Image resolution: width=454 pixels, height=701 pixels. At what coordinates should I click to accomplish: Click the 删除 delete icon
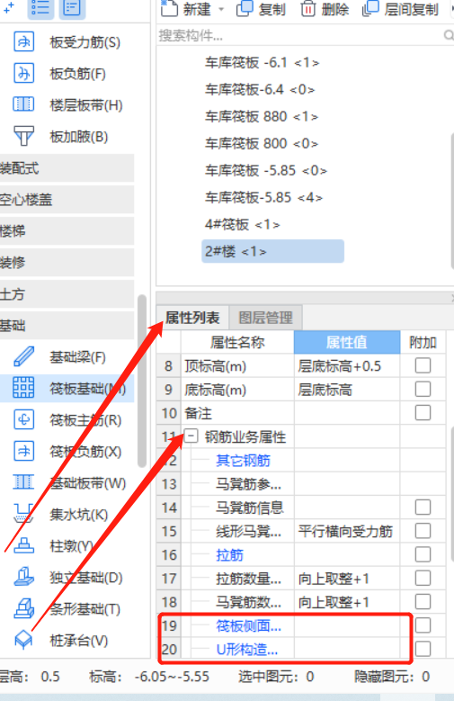(x=307, y=8)
